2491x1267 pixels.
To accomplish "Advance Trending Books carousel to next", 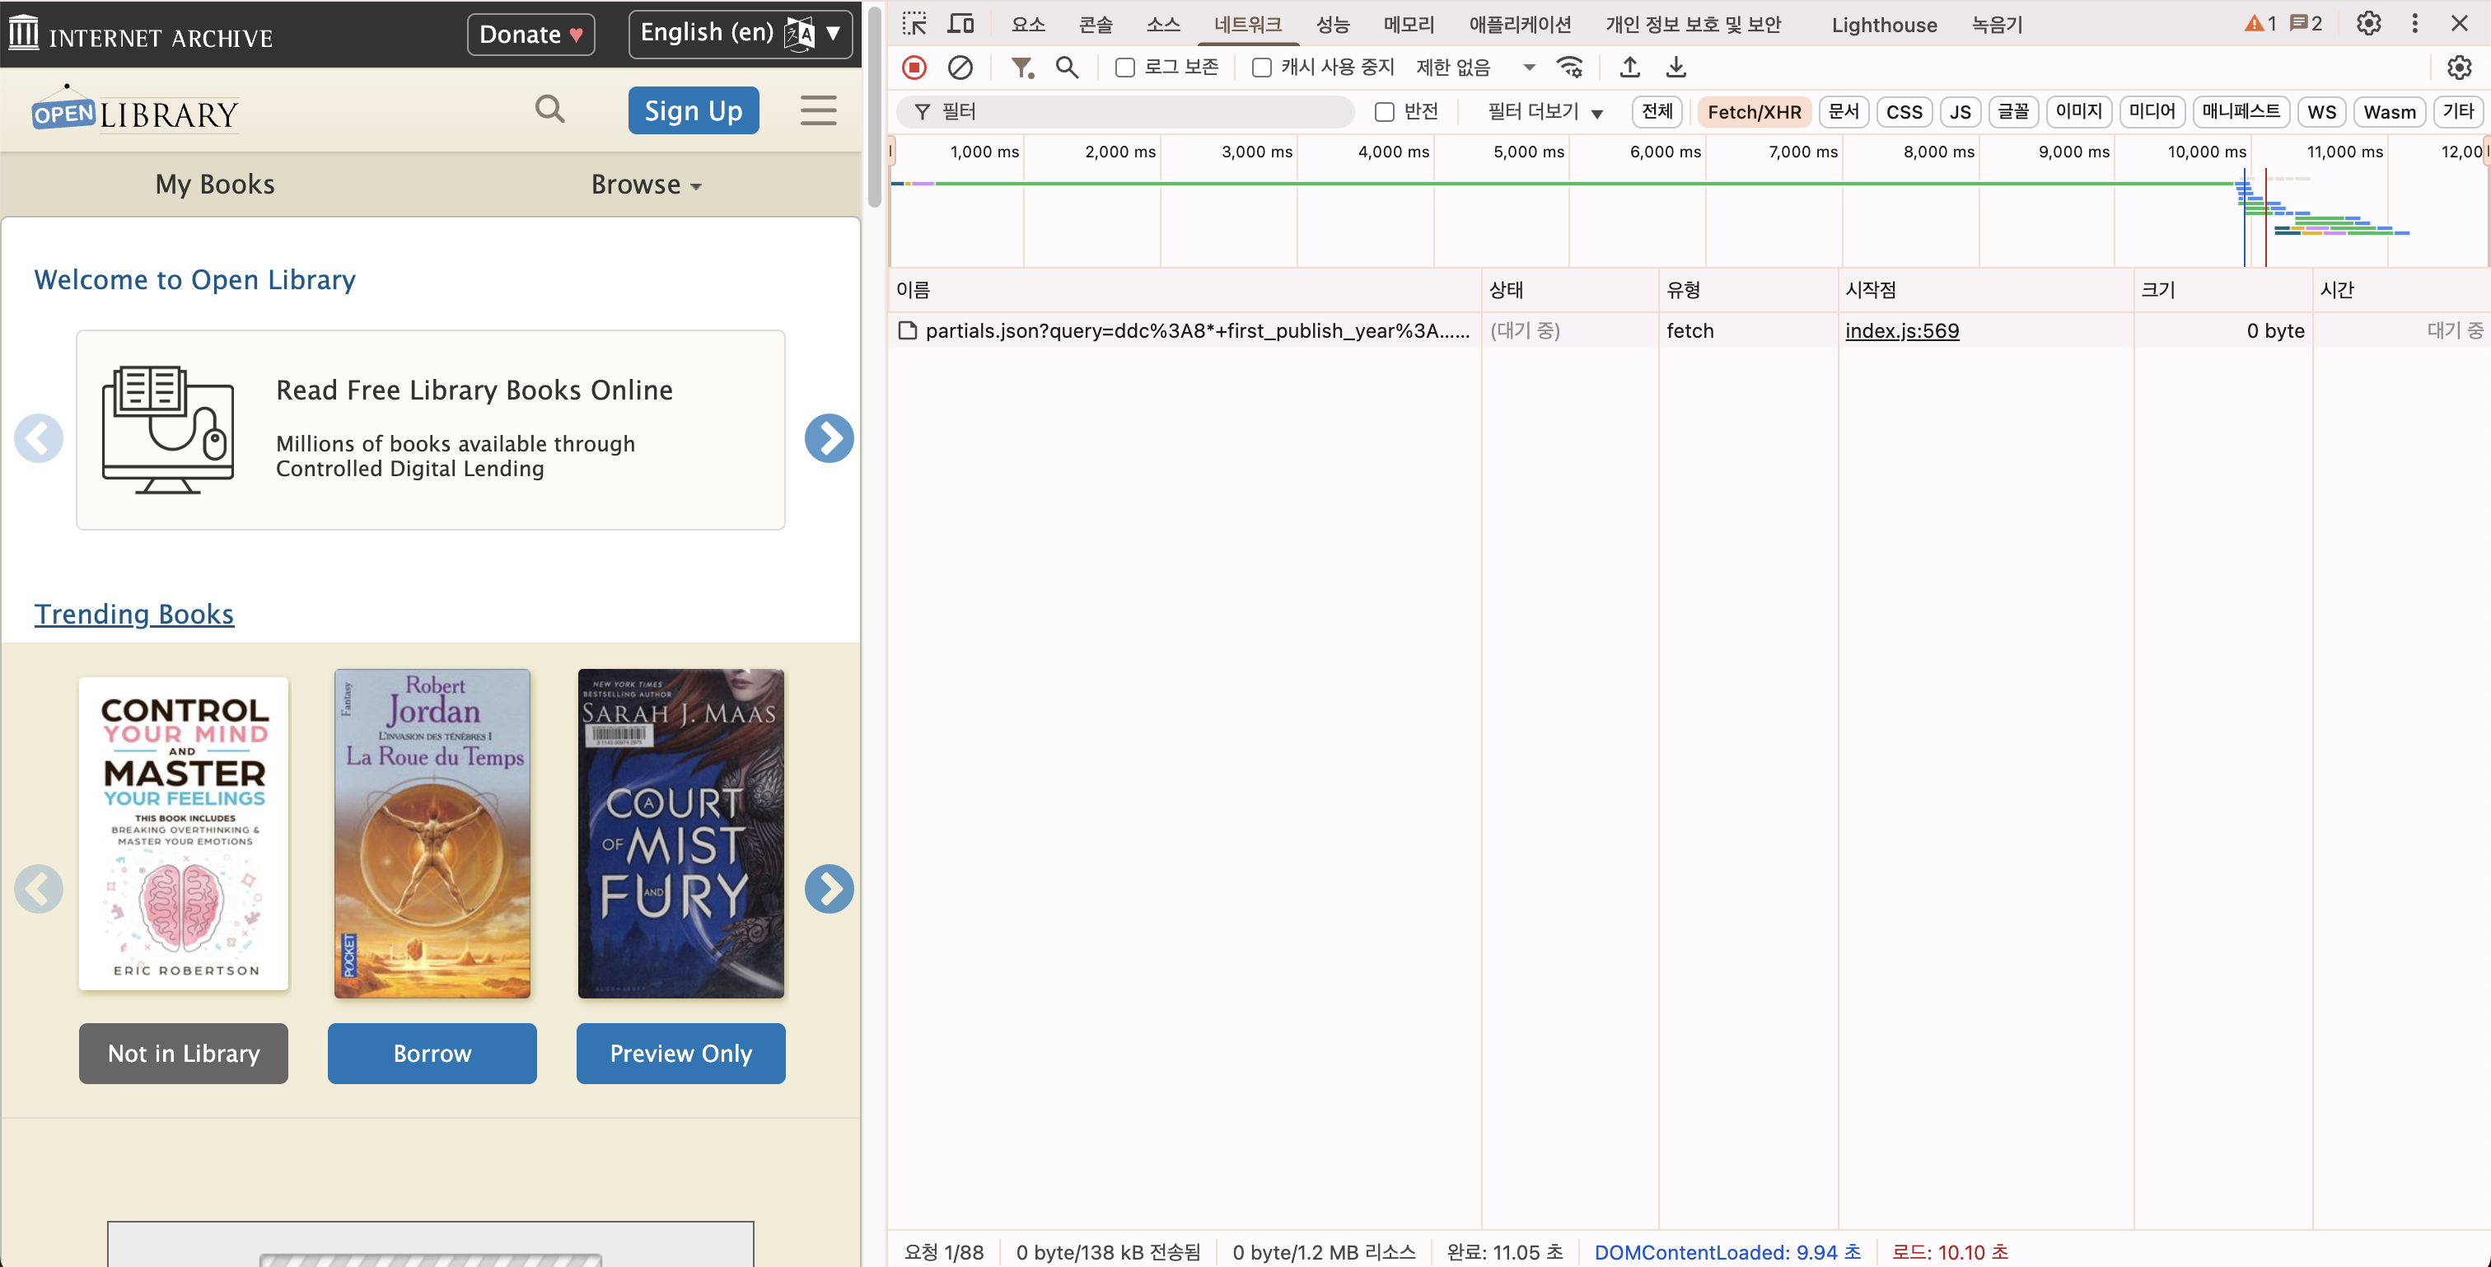I will pyautogui.click(x=829, y=888).
